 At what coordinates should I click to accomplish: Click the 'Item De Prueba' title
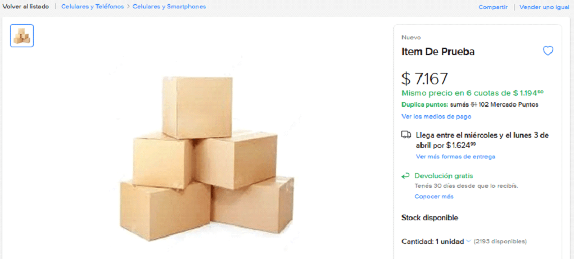tap(438, 52)
